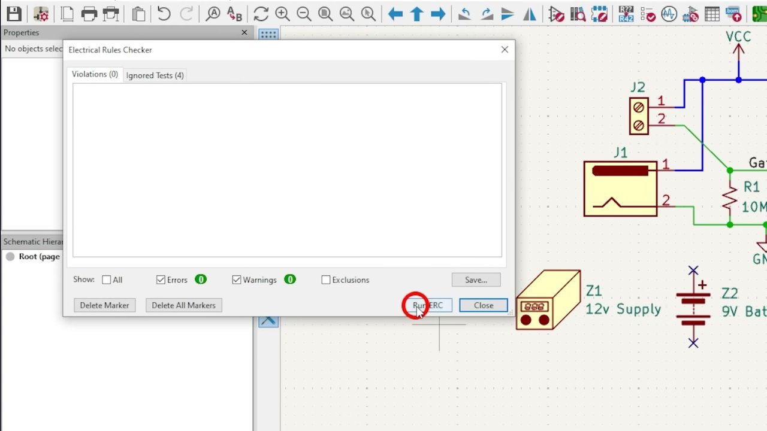This screenshot has height=431, width=767.
Task: Open the Symbol Editor icon
Action: 556,13
